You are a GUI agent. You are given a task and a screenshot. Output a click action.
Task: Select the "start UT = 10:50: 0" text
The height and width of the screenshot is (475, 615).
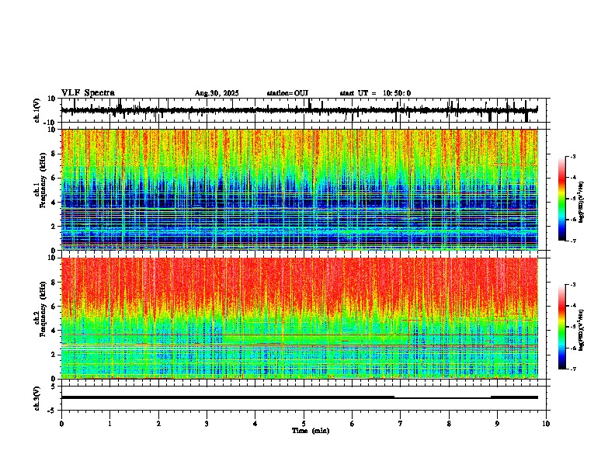(x=375, y=93)
